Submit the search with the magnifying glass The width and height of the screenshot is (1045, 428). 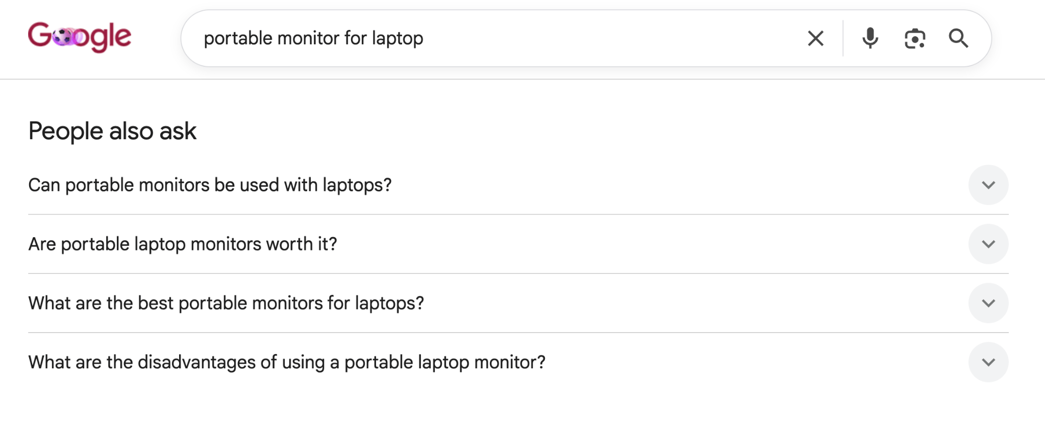958,38
